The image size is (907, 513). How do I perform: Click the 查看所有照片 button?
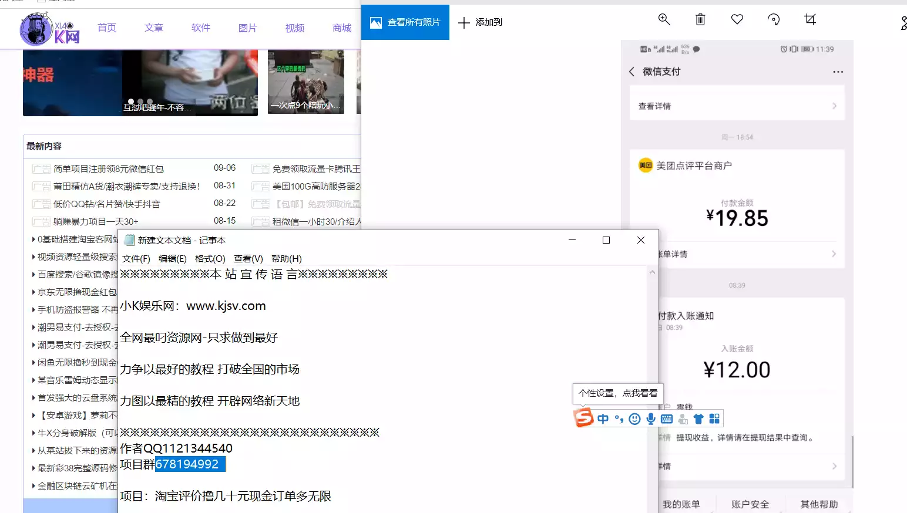(405, 22)
